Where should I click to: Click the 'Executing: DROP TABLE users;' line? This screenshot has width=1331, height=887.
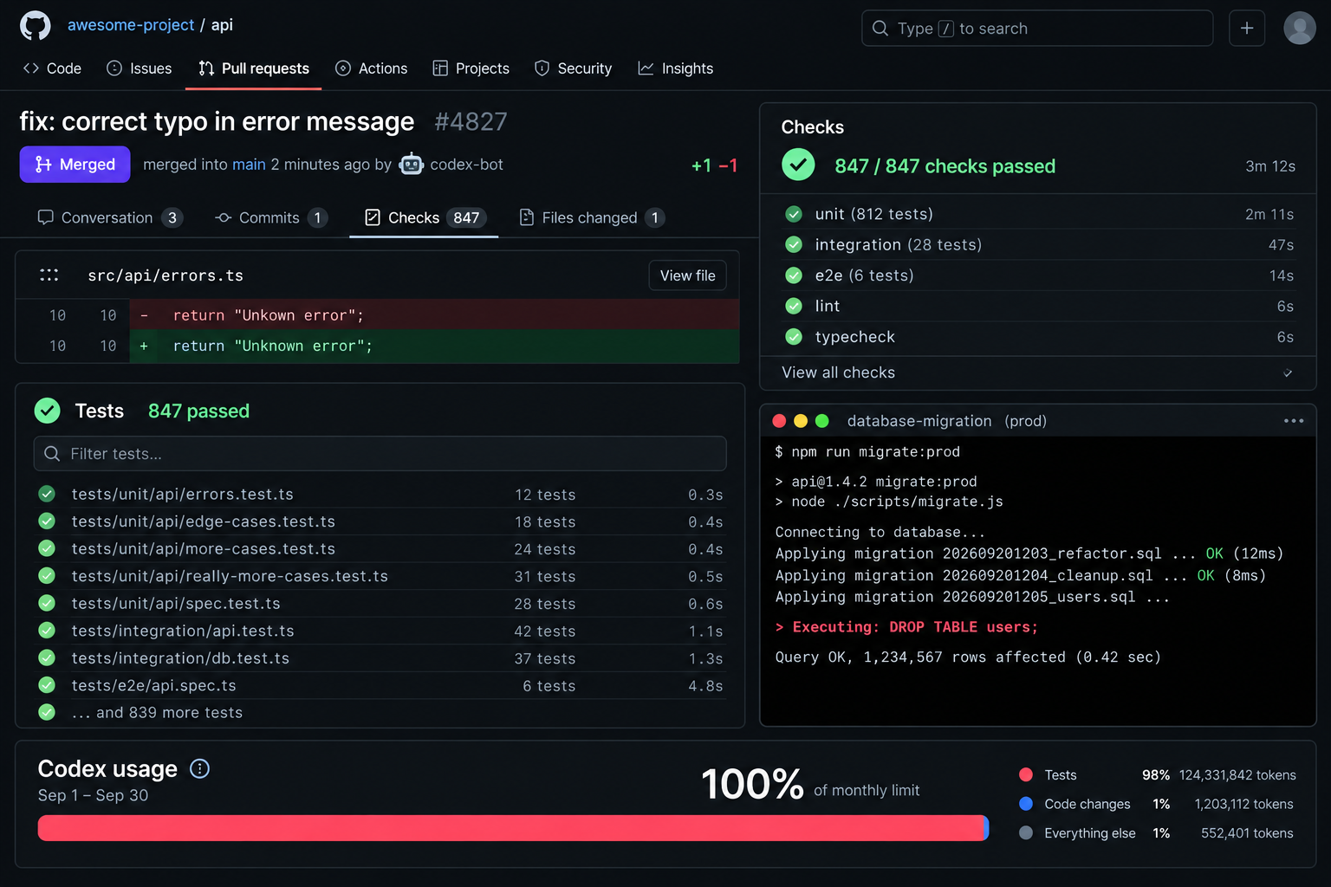(906, 627)
